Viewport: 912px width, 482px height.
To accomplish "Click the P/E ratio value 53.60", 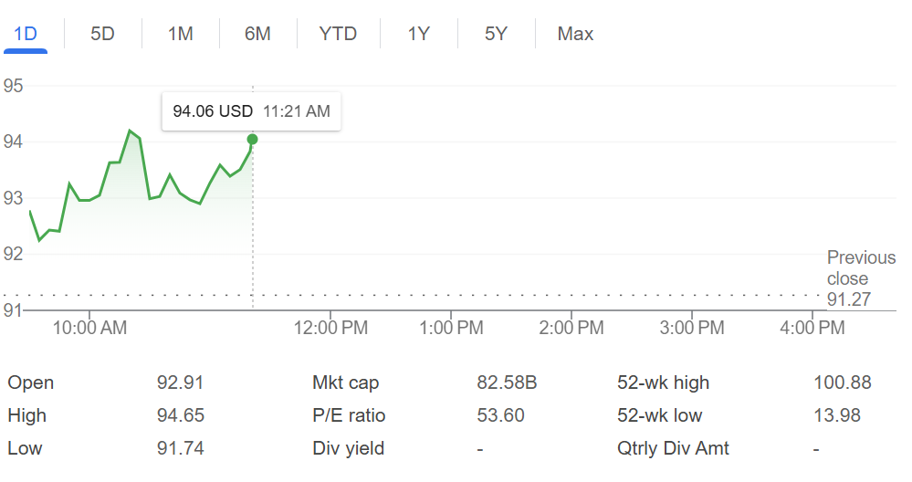I will pos(500,415).
